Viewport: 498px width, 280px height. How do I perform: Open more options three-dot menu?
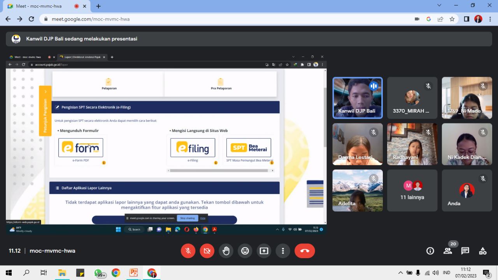pyautogui.click(x=283, y=251)
